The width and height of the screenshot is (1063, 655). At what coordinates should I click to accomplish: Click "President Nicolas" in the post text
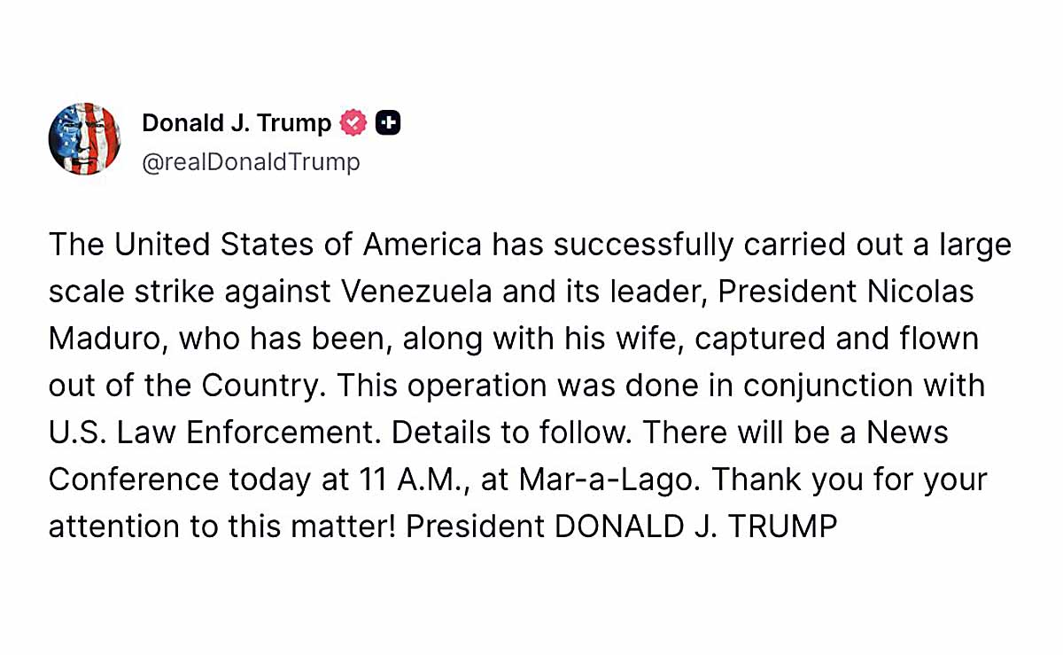point(846,292)
